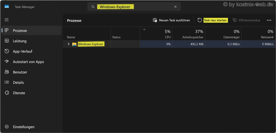Image resolution: width=276 pixels, height=133 pixels.
Task: Click the Windows-Explorer folder icon
Action: 74,44
